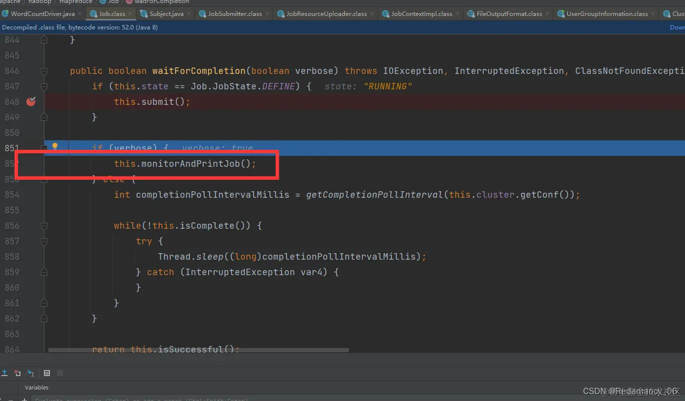Image resolution: width=685 pixels, height=401 pixels.
Task: Click the Download sources link at right edge
Action: coord(677,27)
